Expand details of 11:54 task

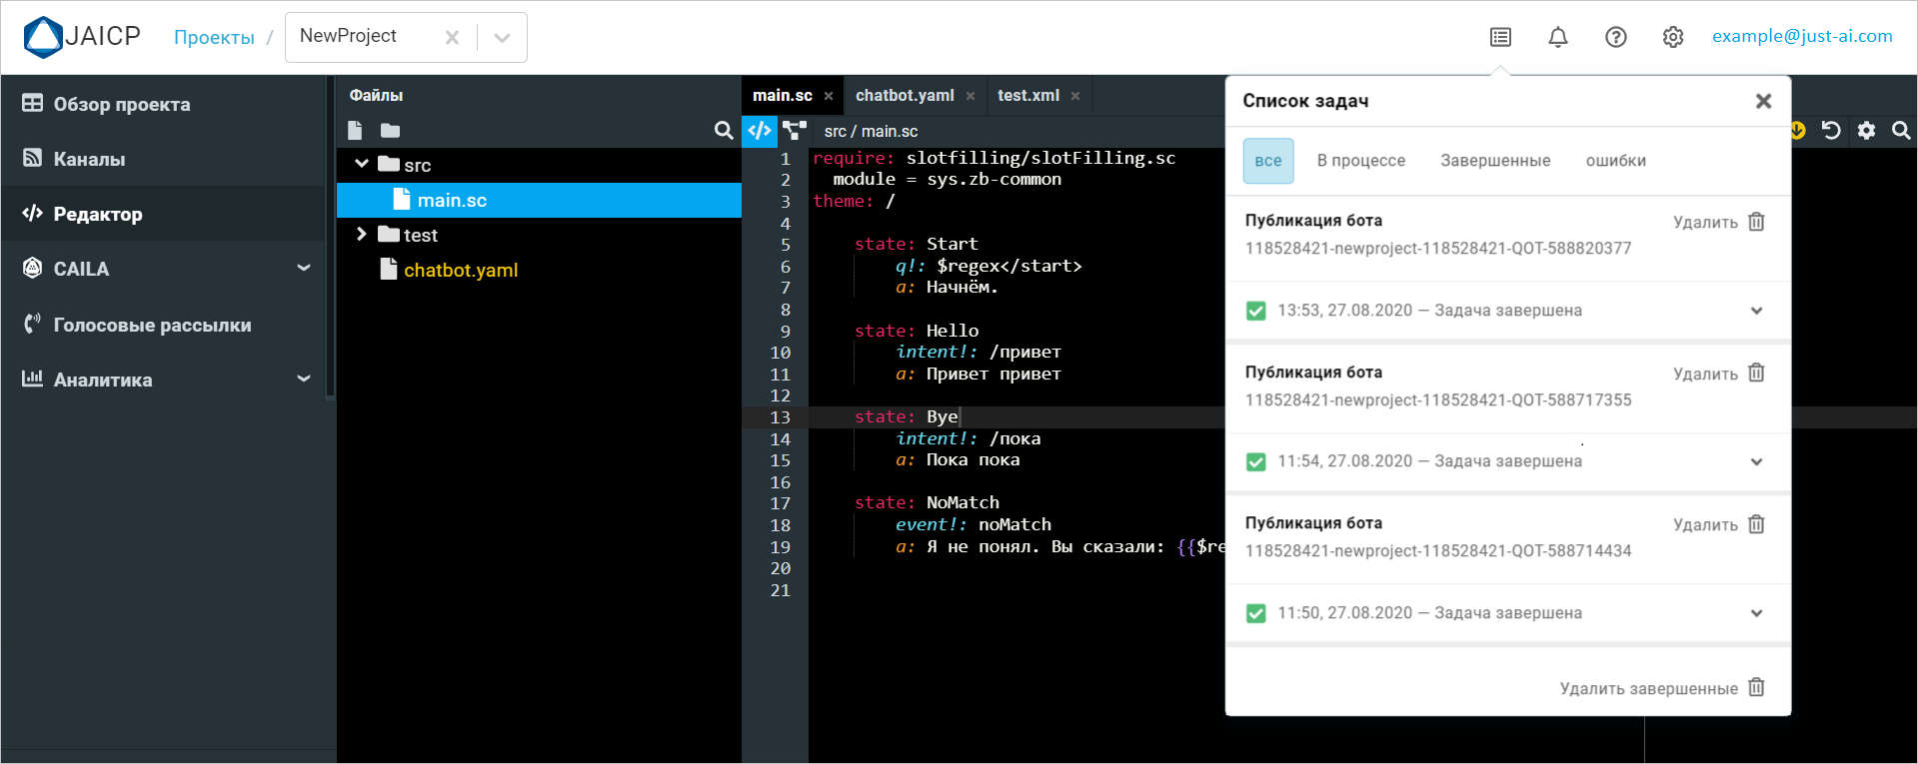(1756, 461)
